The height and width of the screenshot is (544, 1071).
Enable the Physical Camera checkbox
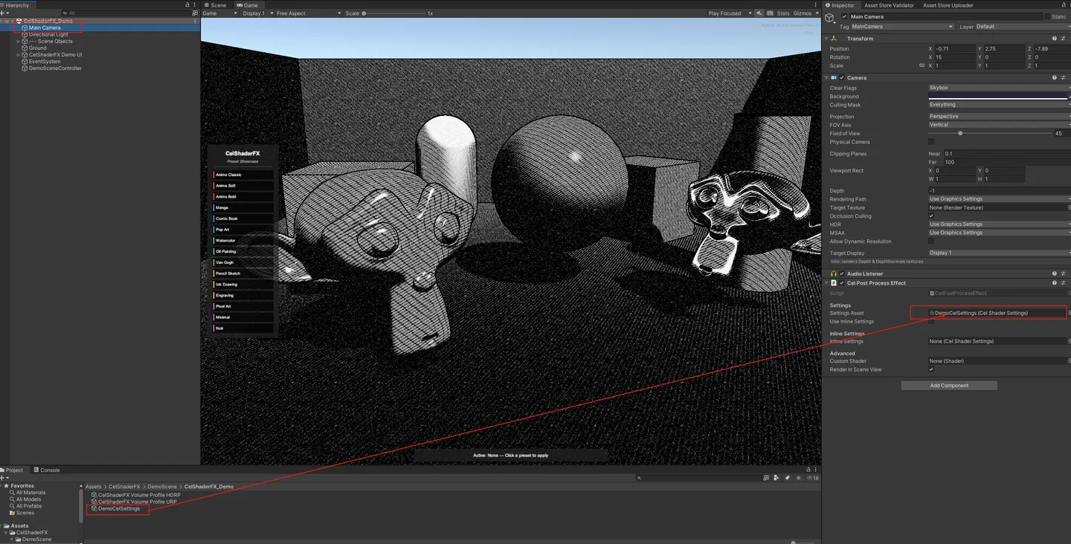coord(931,142)
